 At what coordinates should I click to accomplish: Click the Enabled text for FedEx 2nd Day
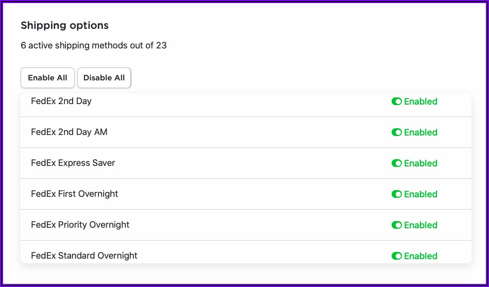coord(420,102)
